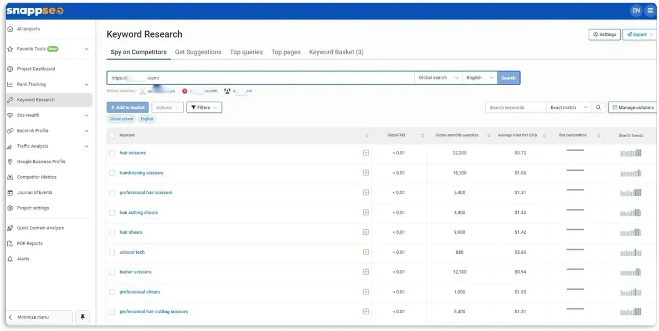Expand the Site Health submenu chevron

(x=86, y=115)
